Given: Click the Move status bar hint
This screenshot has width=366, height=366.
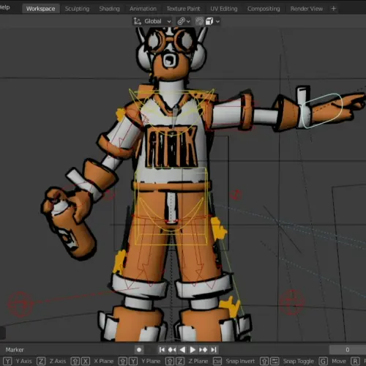Looking at the screenshot, I should 339,361.
